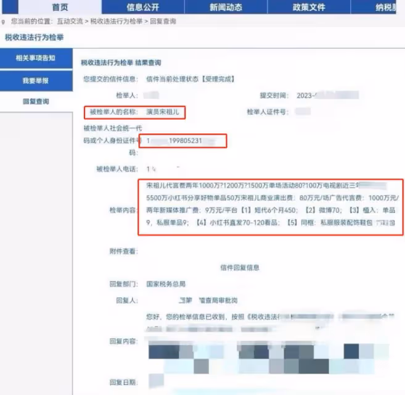Switch to the 新闻动态 tab
The image size is (405, 395).
(x=226, y=7)
